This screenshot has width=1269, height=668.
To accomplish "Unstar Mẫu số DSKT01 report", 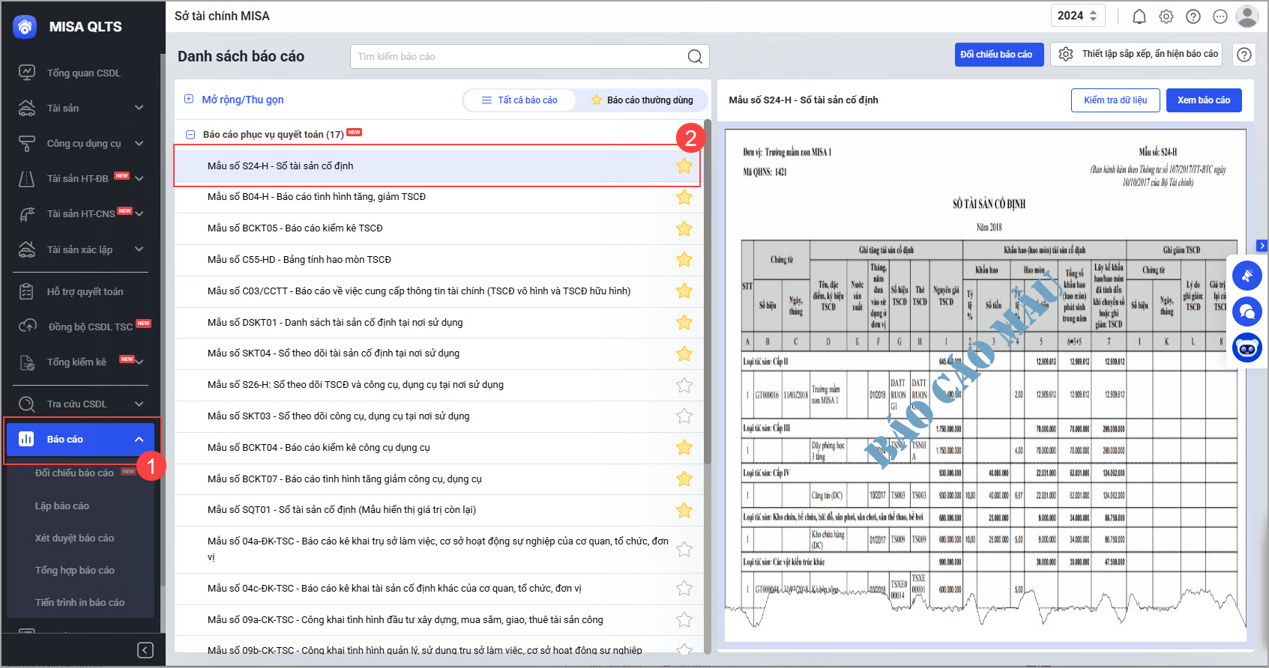I will click(684, 323).
